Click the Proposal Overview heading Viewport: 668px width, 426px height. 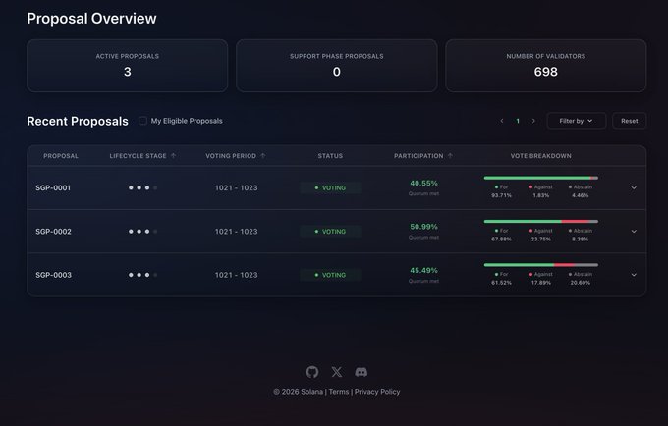coord(91,19)
